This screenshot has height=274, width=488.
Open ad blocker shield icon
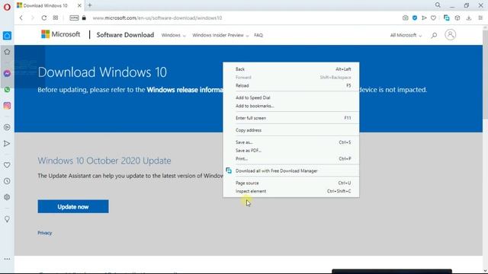[x=415, y=18]
